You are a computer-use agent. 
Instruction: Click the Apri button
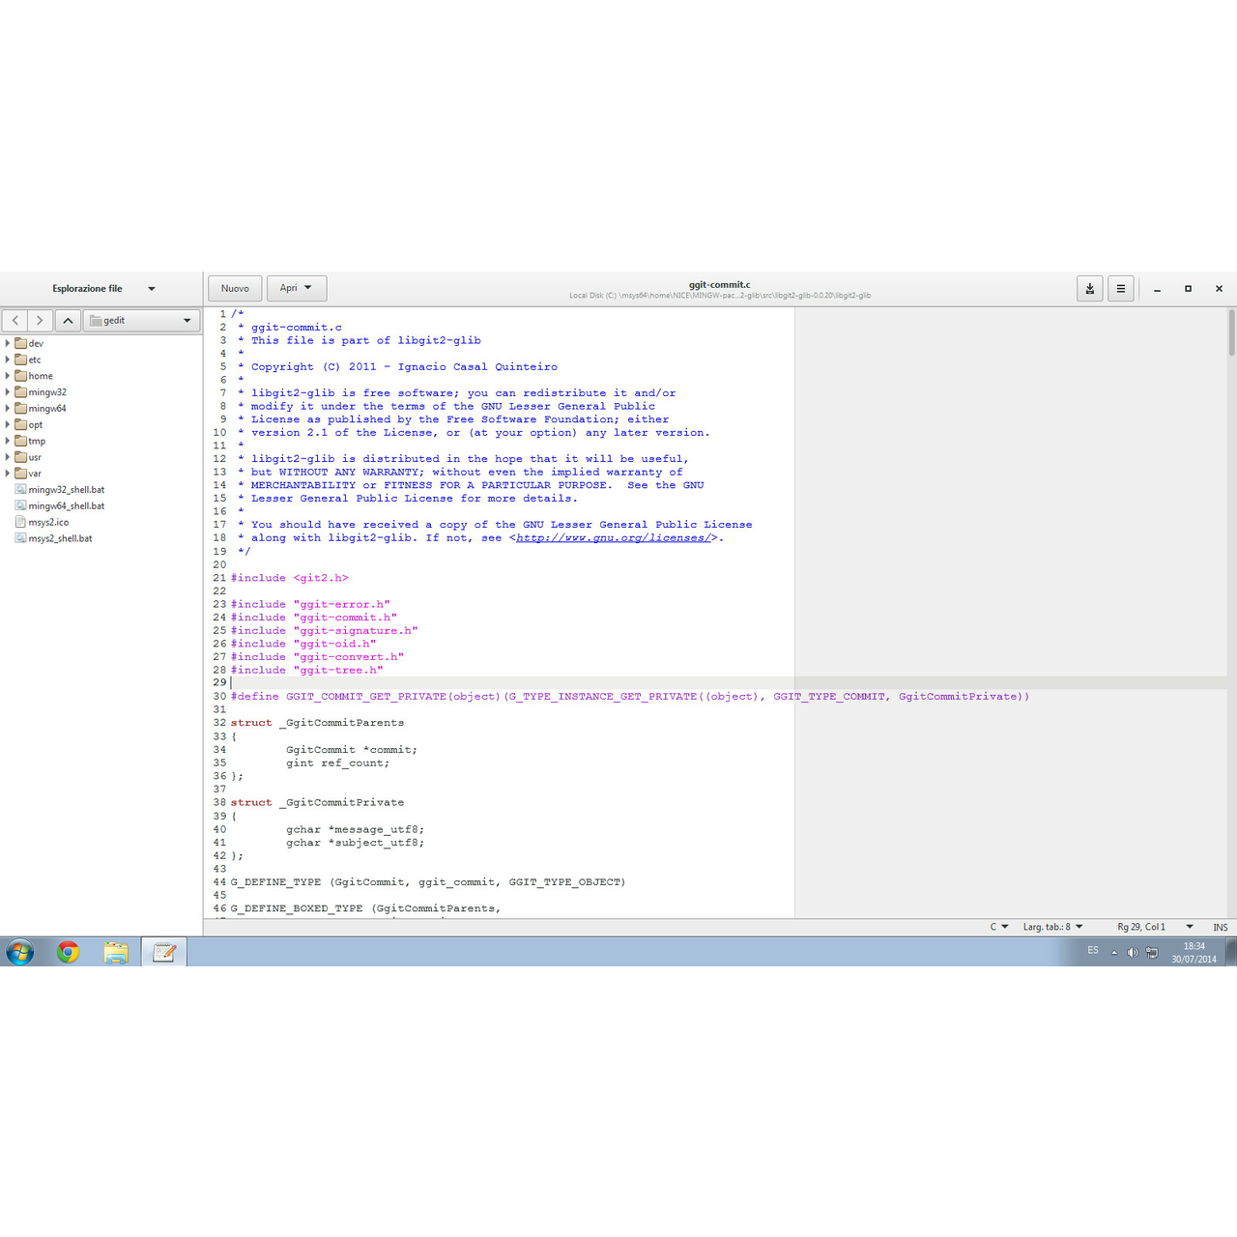[x=296, y=288]
